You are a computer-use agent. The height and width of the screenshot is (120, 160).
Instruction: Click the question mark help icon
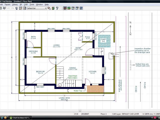[57, 8]
